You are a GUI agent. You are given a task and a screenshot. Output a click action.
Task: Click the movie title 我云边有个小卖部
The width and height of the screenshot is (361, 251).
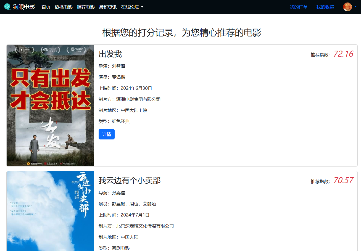click(130, 181)
